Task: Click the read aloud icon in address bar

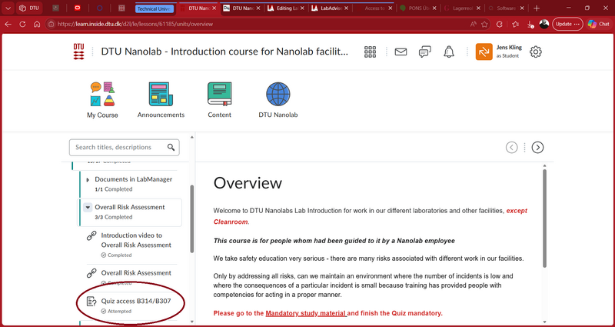Action: click(x=474, y=24)
